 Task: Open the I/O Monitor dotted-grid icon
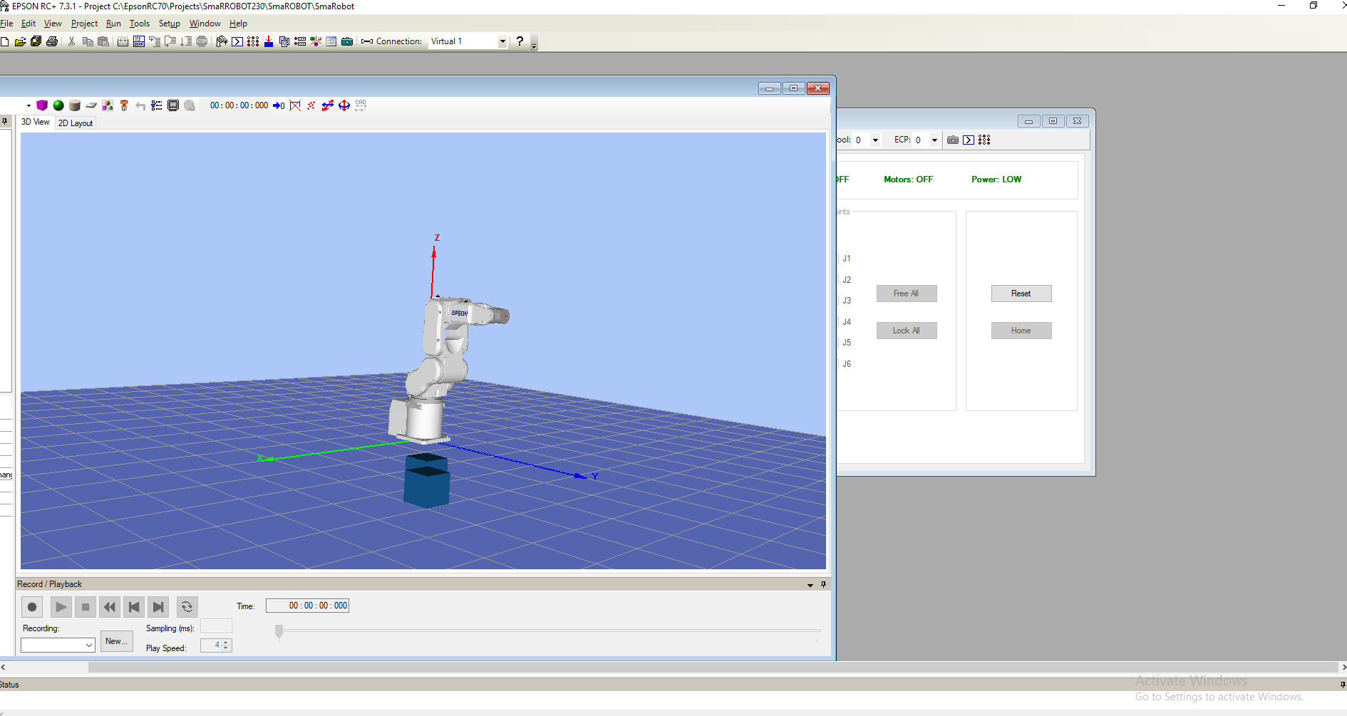(253, 41)
